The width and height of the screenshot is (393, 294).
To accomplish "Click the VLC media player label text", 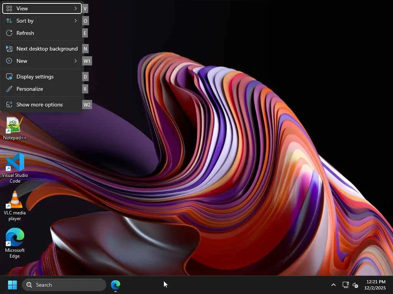I will (15, 216).
